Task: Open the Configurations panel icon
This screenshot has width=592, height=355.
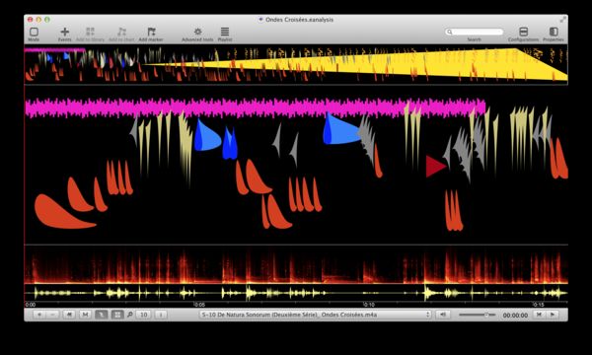Action: point(523,32)
